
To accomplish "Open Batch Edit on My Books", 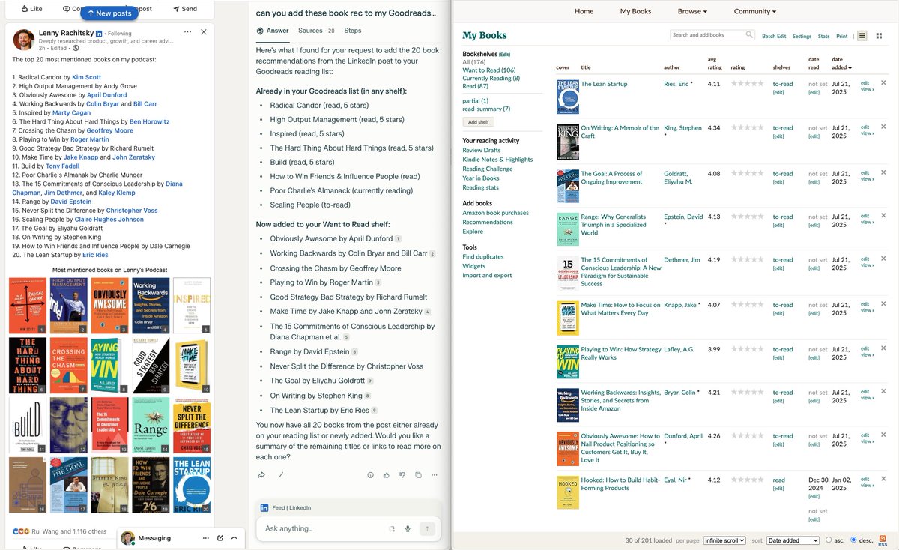I will point(774,36).
